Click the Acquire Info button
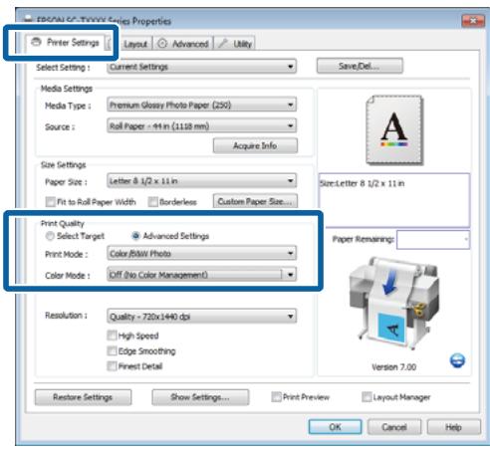This screenshot has width=490, height=449. [x=255, y=145]
